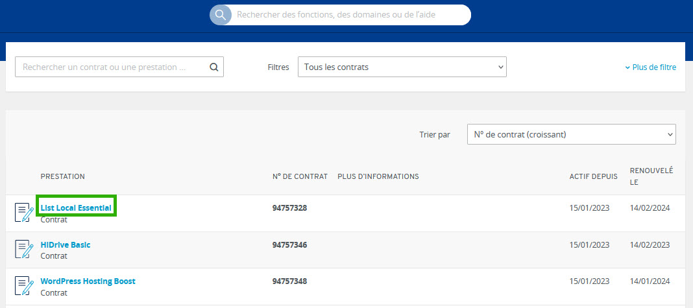Open the HiDrive Basic contract link
This screenshot has width=693, height=308.
[x=66, y=244]
